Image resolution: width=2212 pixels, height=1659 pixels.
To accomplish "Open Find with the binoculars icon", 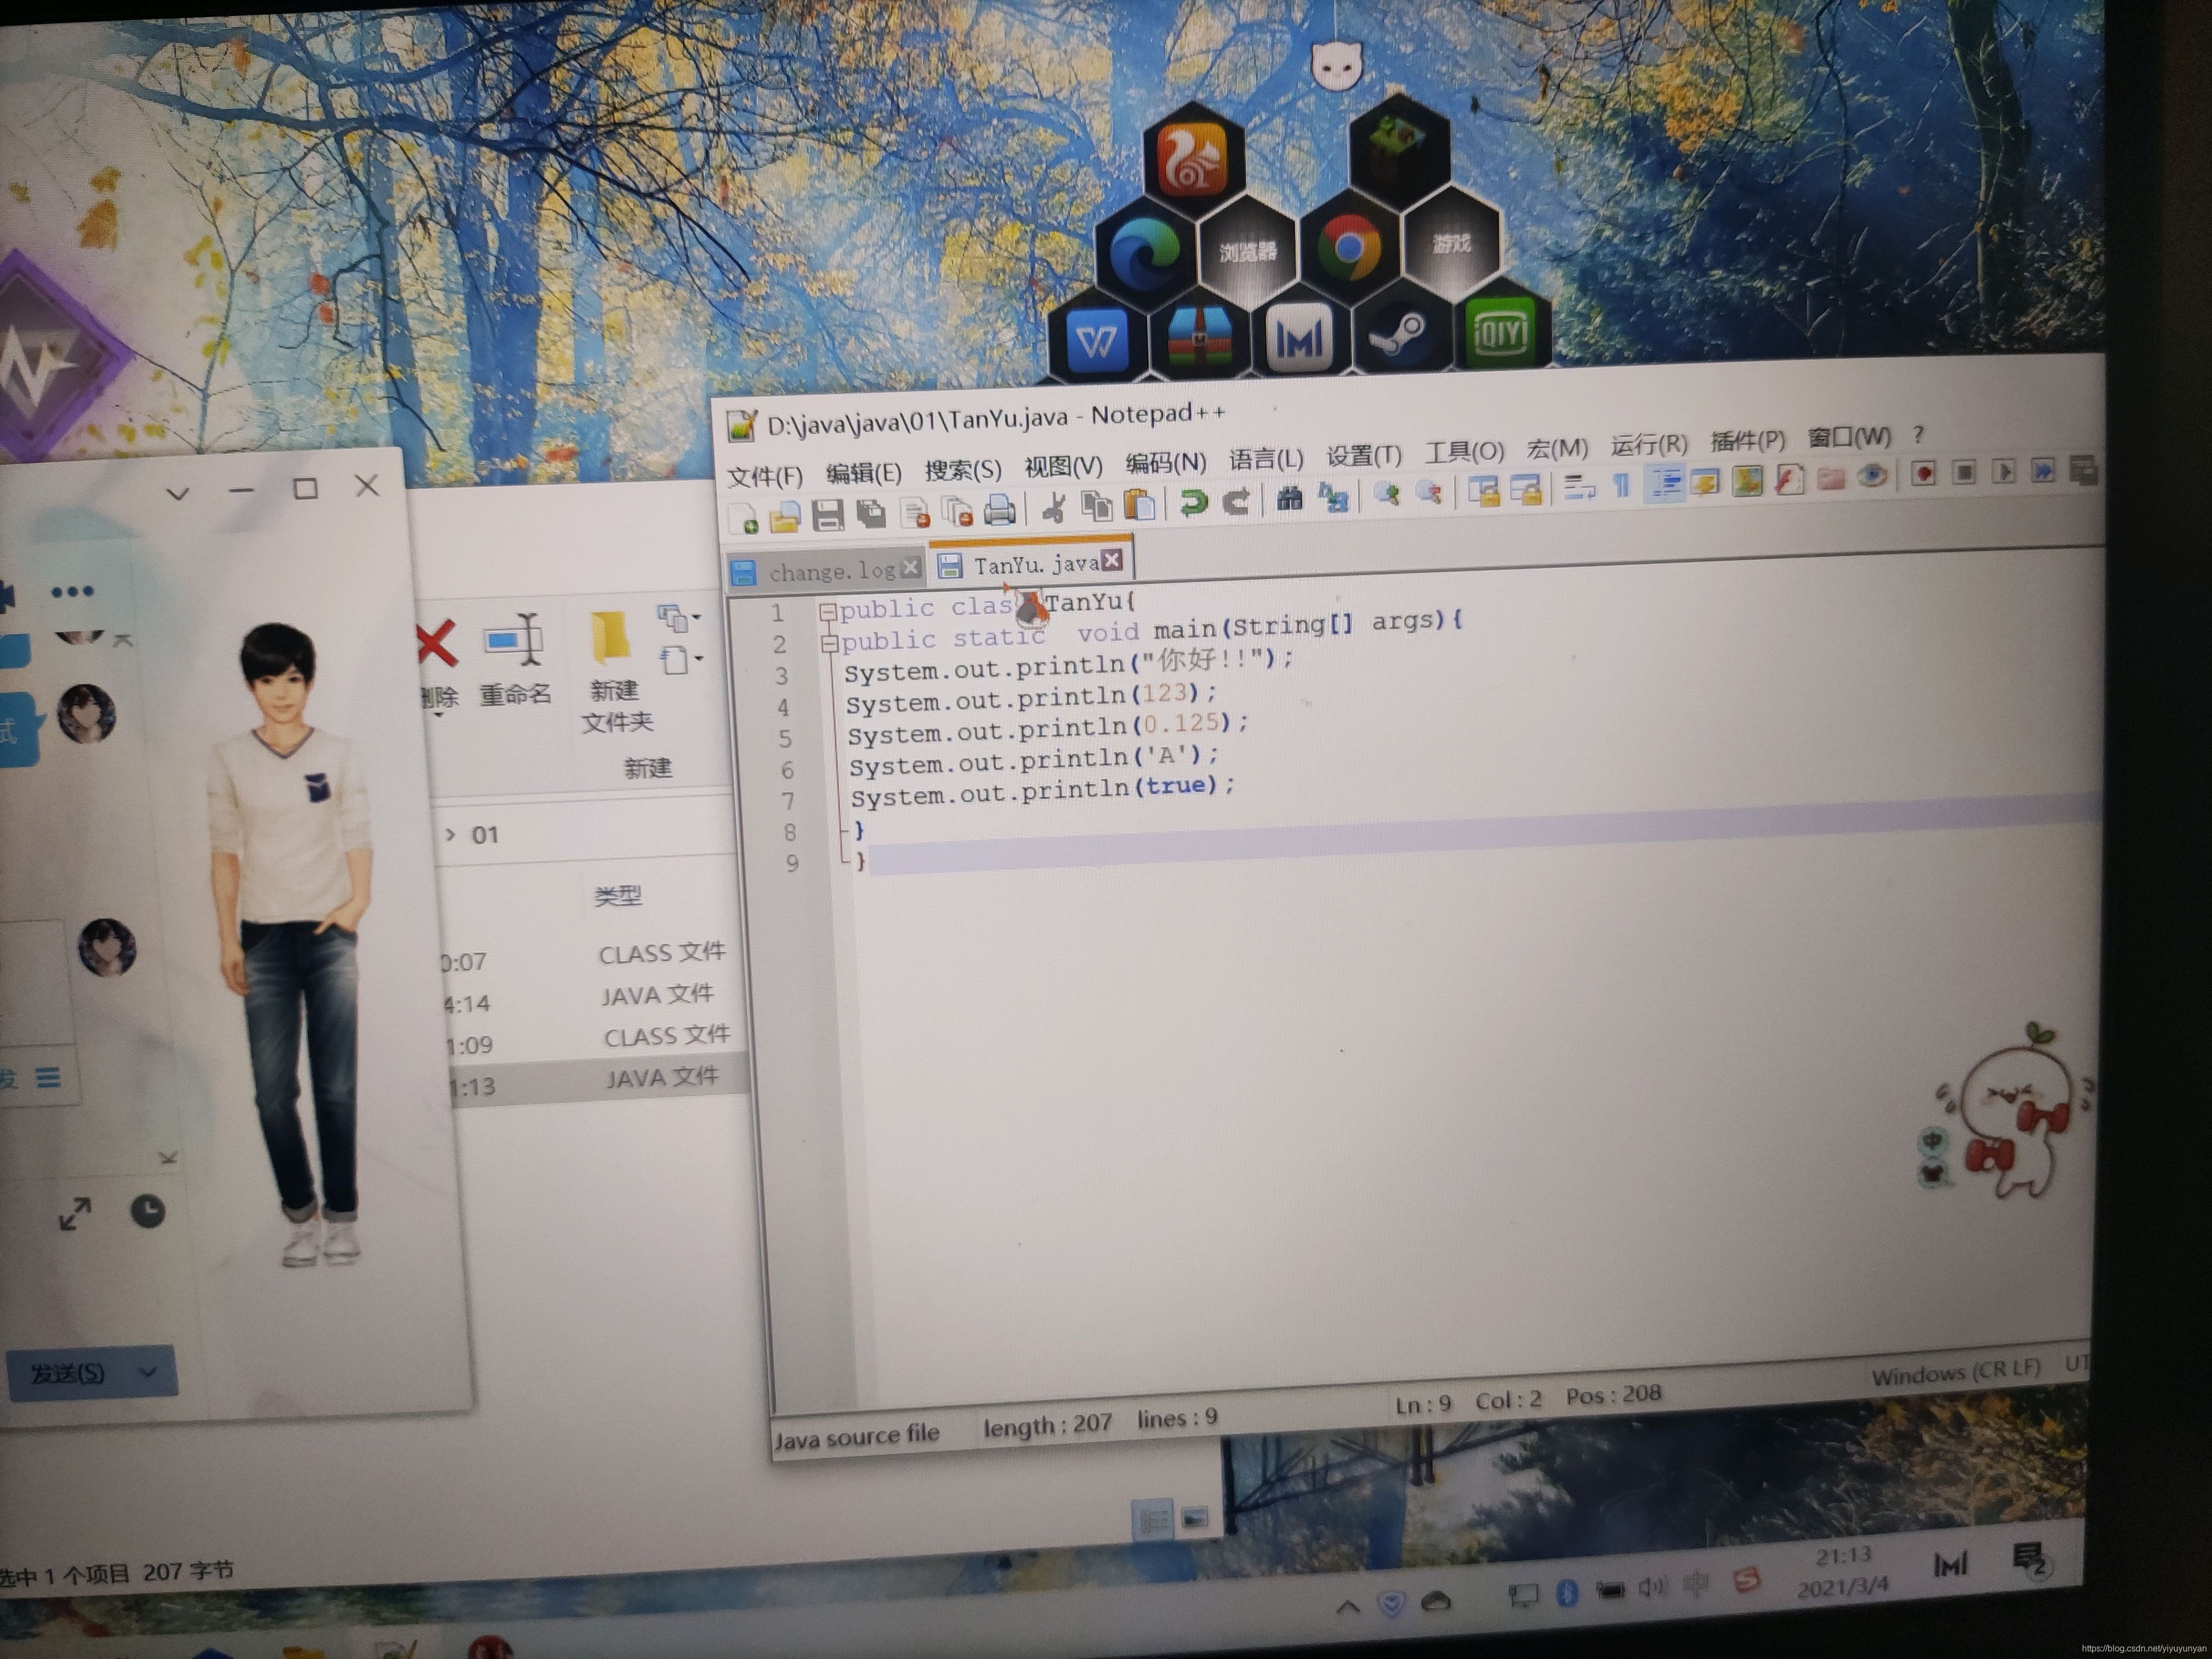I will [1289, 498].
